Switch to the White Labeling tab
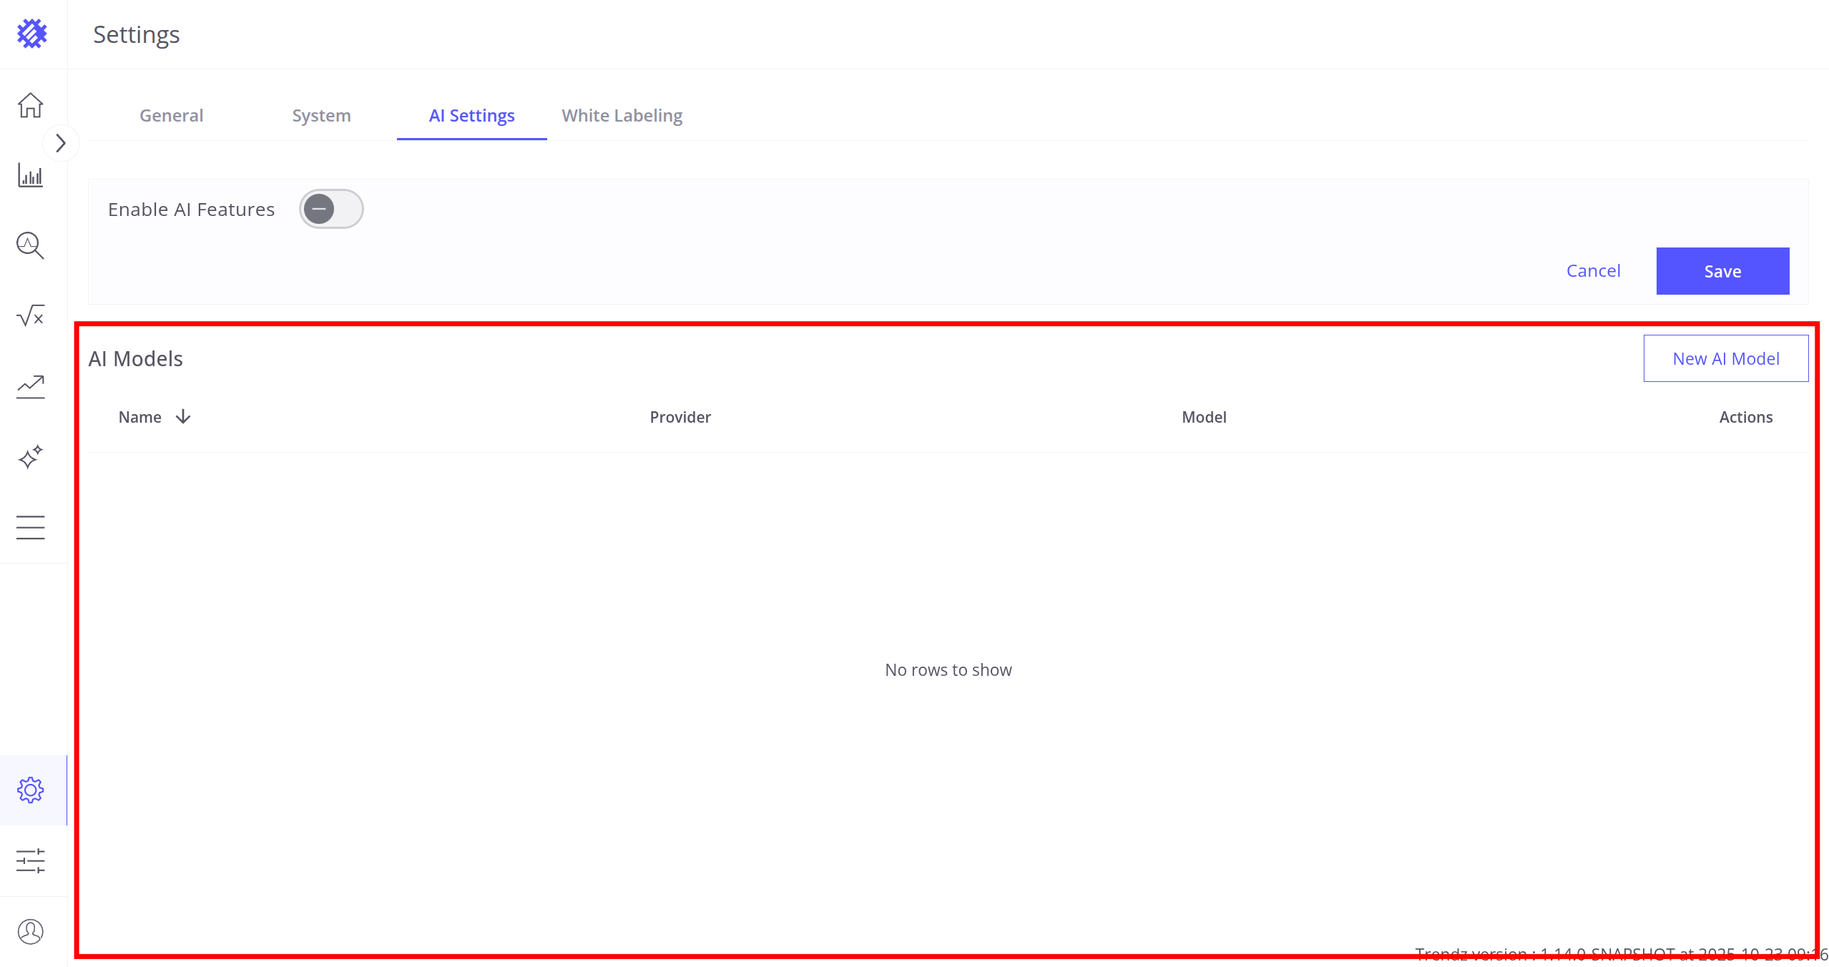This screenshot has width=1829, height=967. pyautogui.click(x=622, y=116)
